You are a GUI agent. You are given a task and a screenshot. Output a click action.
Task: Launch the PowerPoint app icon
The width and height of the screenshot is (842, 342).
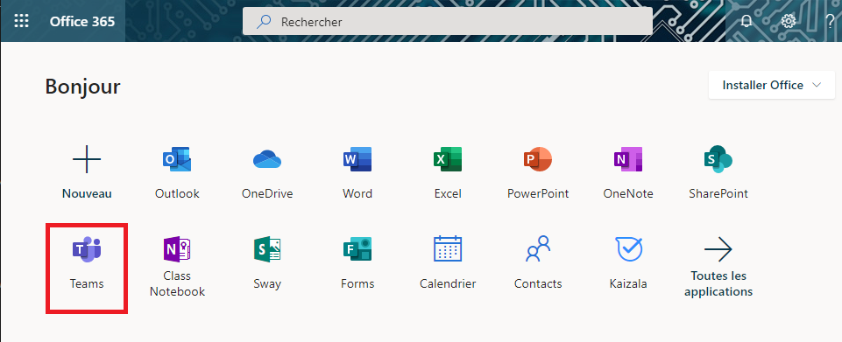click(x=537, y=159)
